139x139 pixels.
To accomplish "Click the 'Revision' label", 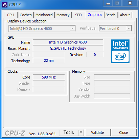I will tap(76, 55).
